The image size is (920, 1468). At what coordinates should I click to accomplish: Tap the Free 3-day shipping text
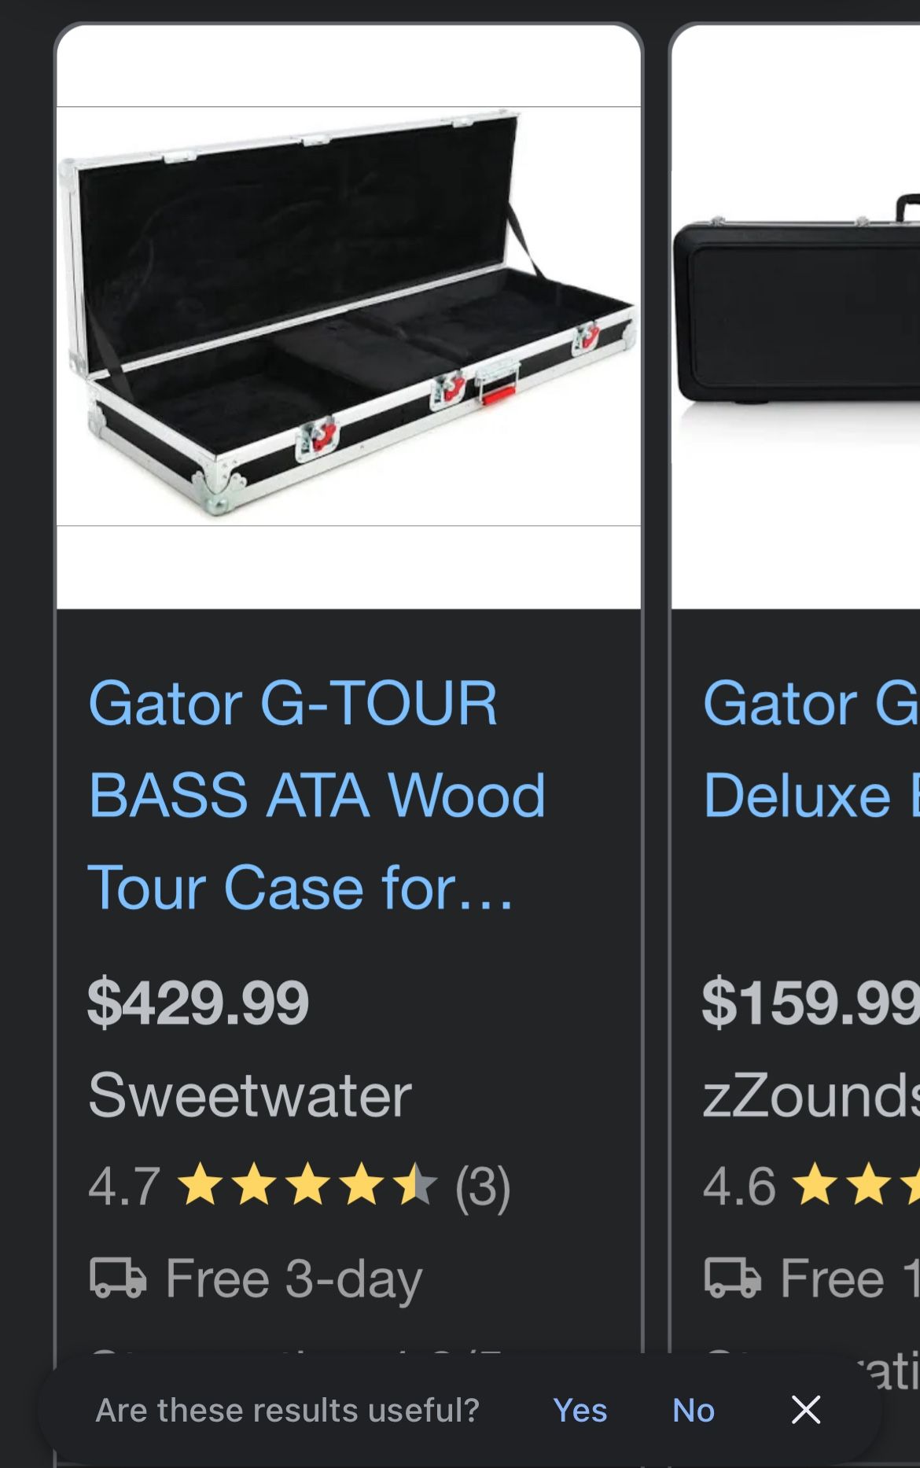coord(294,1279)
